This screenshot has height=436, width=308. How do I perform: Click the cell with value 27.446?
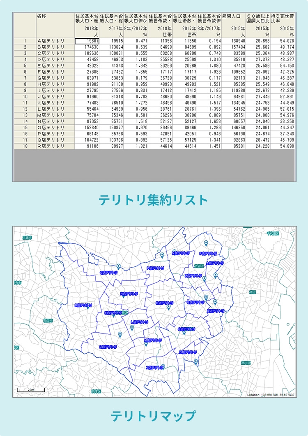(258, 96)
